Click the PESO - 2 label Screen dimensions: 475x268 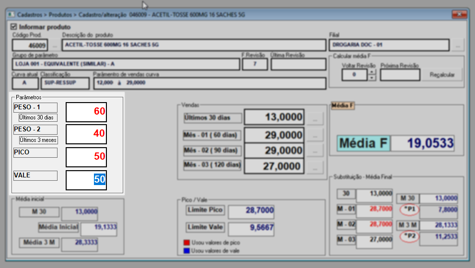[x=35, y=129]
